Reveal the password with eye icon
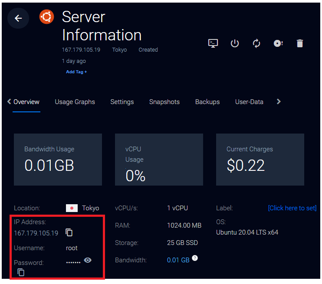 pyautogui.click(x=88, y=260)
